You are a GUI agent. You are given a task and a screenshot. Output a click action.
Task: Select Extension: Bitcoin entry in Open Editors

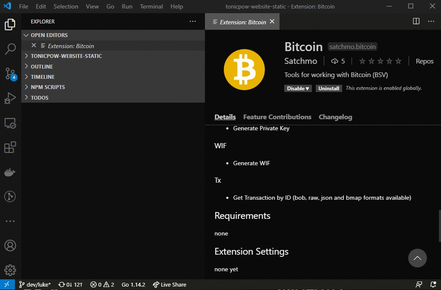tap(113, 46)
